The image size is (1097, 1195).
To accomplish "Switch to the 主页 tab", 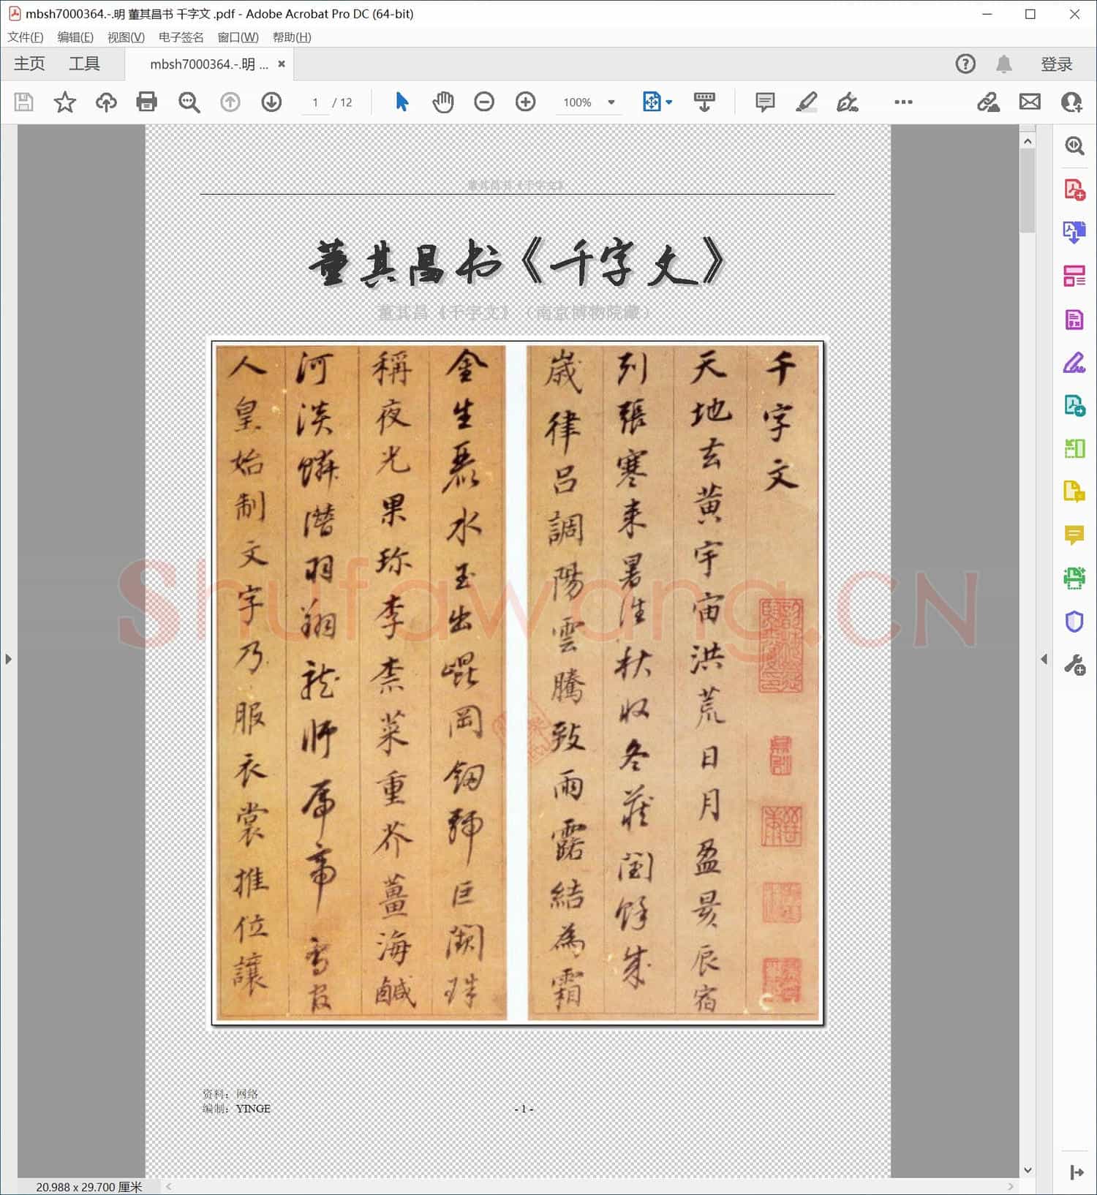I will [29, 64].
